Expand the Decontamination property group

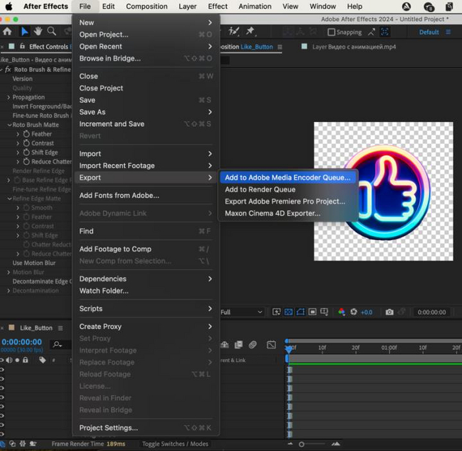pyautogui.click(x=9, y=291)
